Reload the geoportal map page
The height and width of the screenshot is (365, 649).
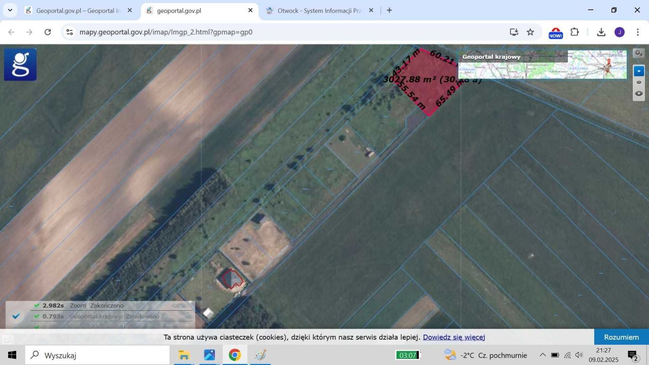click(48, 32)
